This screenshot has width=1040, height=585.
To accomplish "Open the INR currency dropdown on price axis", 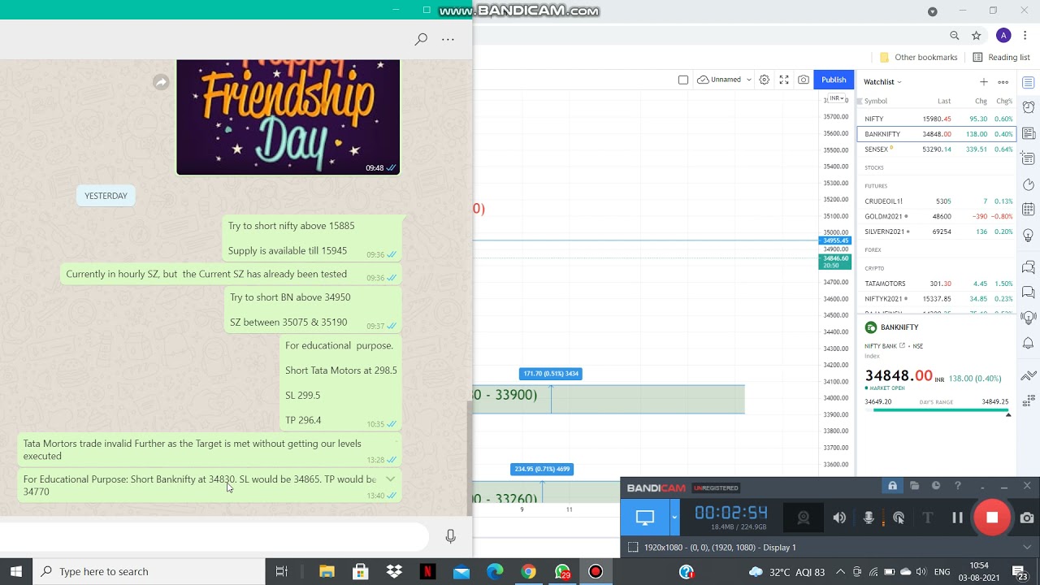I will tap(837, 98).
